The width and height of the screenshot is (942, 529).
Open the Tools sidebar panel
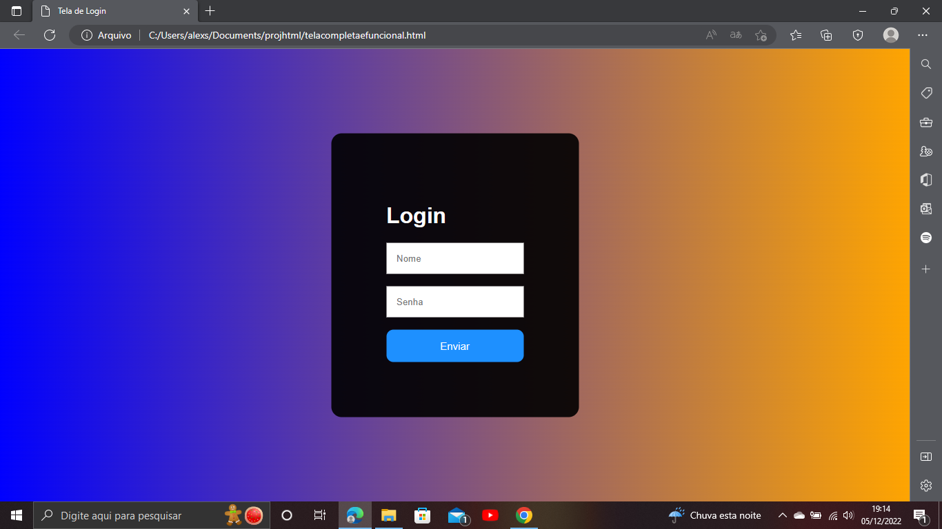point(925,122)
